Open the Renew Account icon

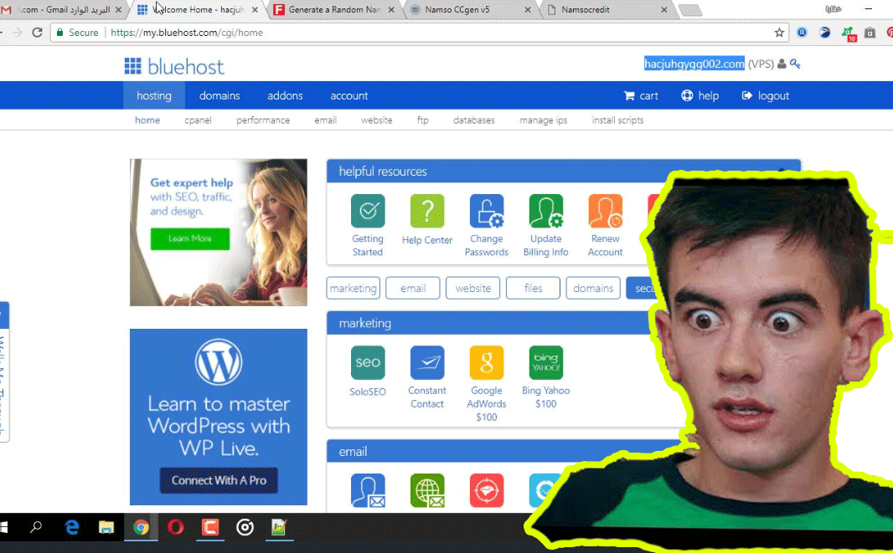(x=606, y=211)
